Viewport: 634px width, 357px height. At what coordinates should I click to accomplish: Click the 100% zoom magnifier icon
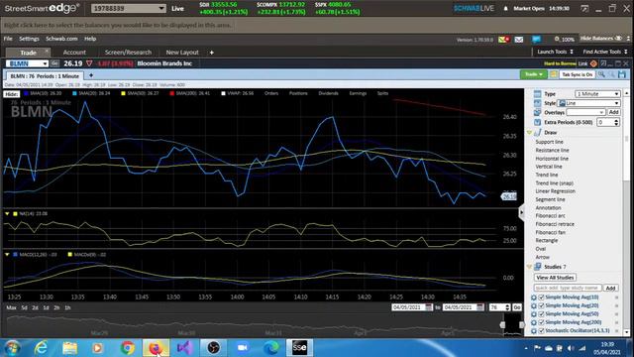point(557,39)
